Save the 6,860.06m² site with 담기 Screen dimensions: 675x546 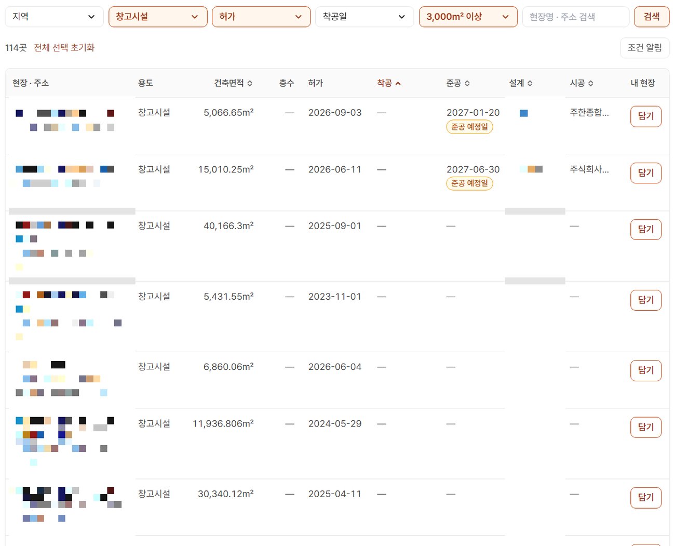646,370
